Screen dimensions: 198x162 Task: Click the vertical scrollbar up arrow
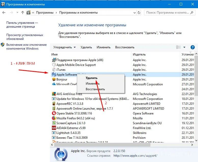(x=196, y=54)
